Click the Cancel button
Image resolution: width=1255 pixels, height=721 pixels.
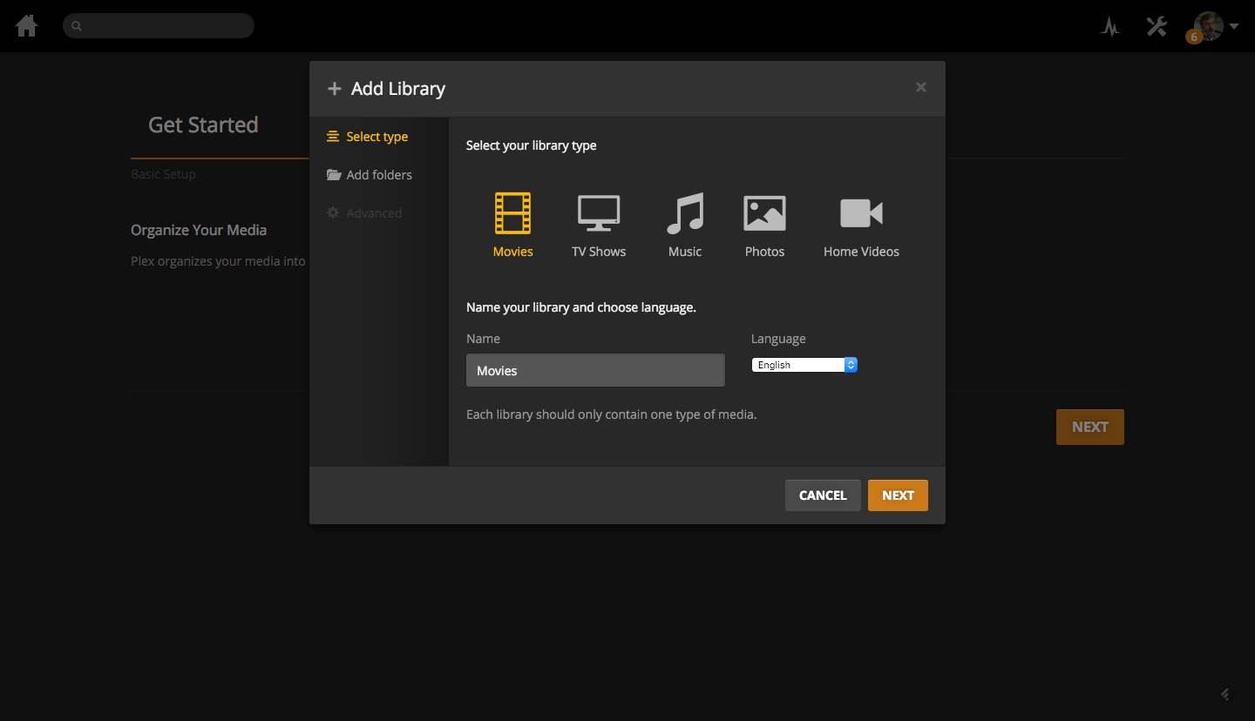point(823,495)
